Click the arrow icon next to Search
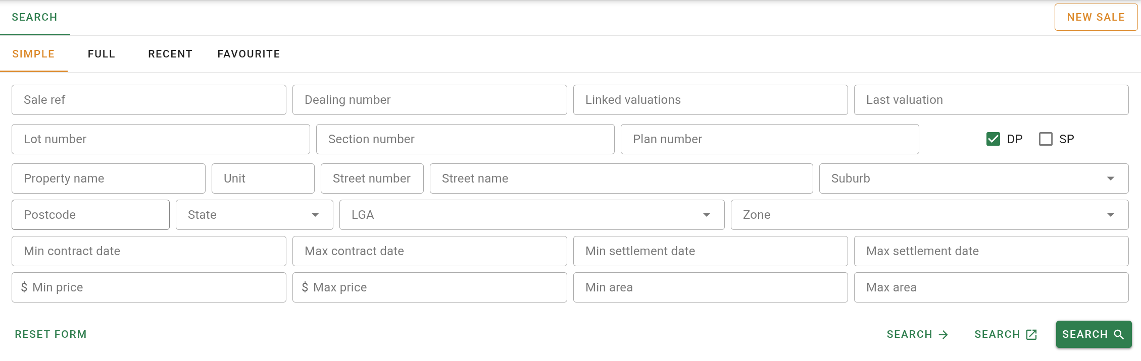Screen dimensions: 1141x361 coord(944,335)
